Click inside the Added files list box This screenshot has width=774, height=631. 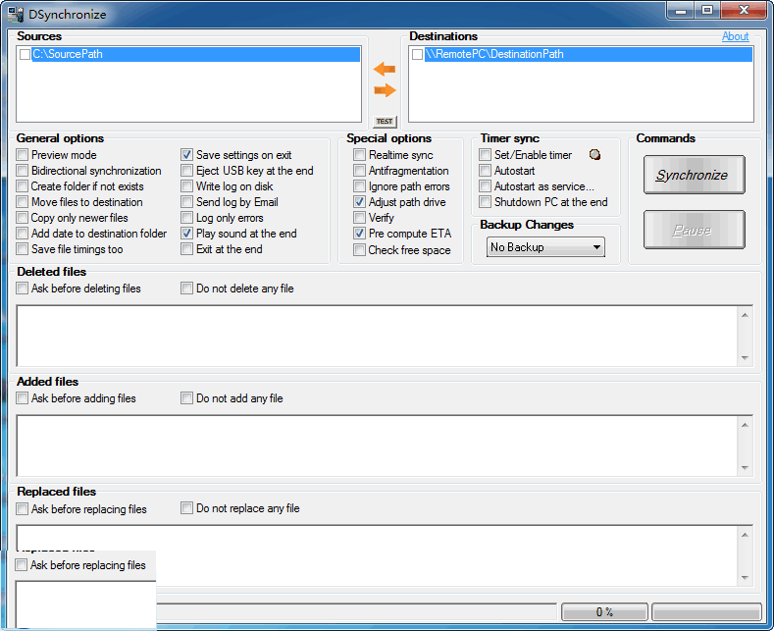pos(378,447)
